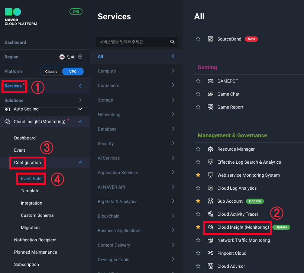
Task: Open the Migration page
Action: [30, 228]
